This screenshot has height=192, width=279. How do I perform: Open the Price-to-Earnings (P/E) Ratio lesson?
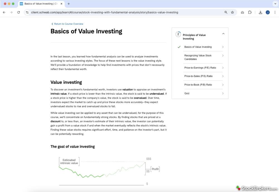click(x=200, y=68)
